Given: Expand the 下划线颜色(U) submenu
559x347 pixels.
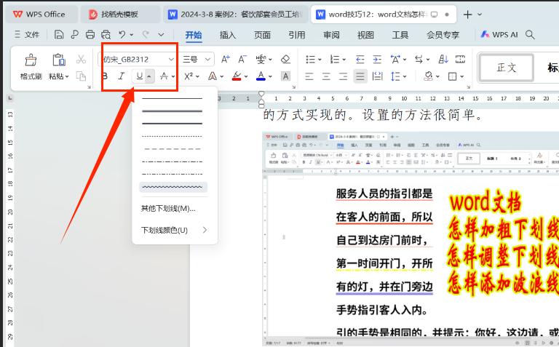Looking at the screenshot, I should [174, 230].
